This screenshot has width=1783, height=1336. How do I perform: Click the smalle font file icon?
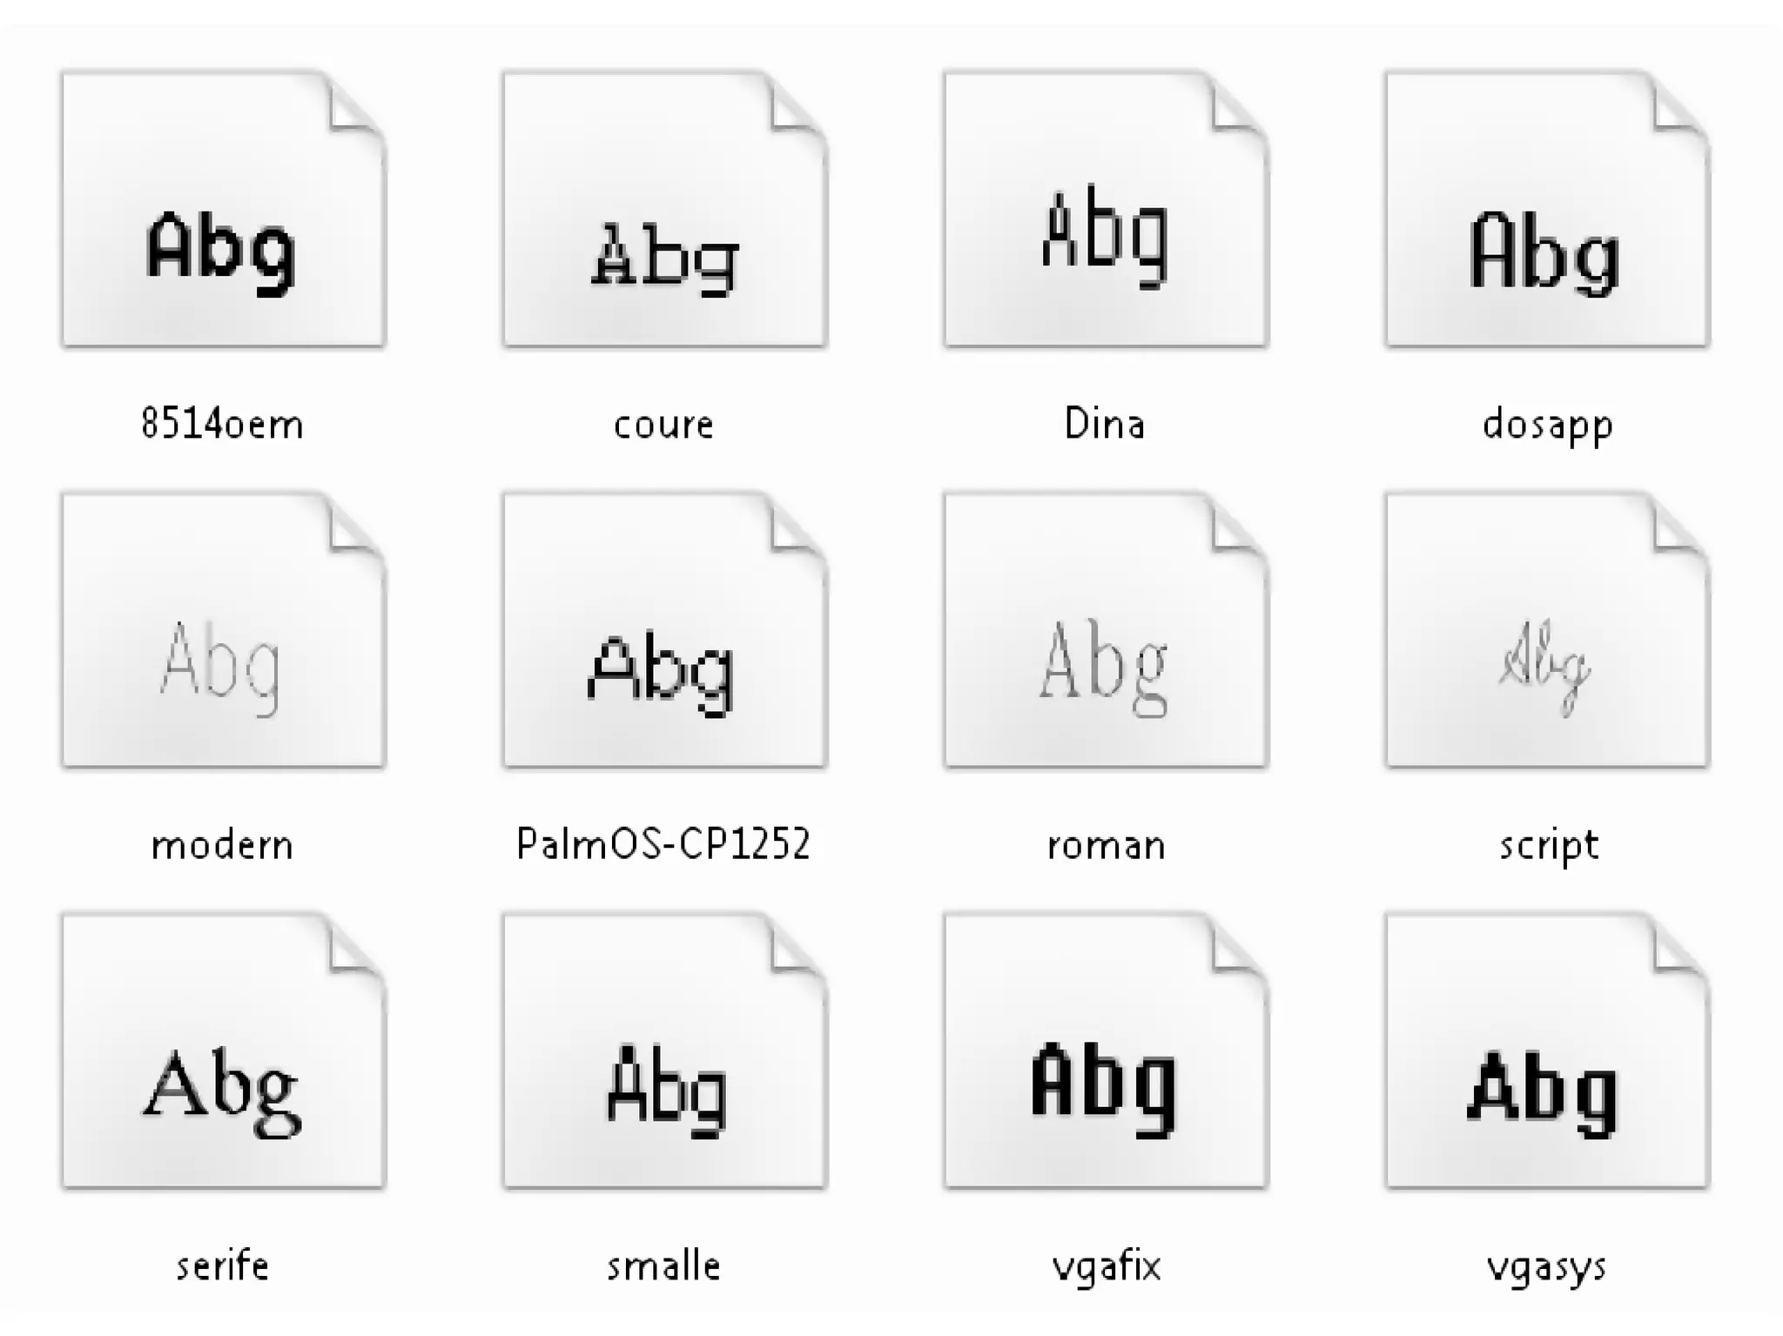tap(665, 1051)
